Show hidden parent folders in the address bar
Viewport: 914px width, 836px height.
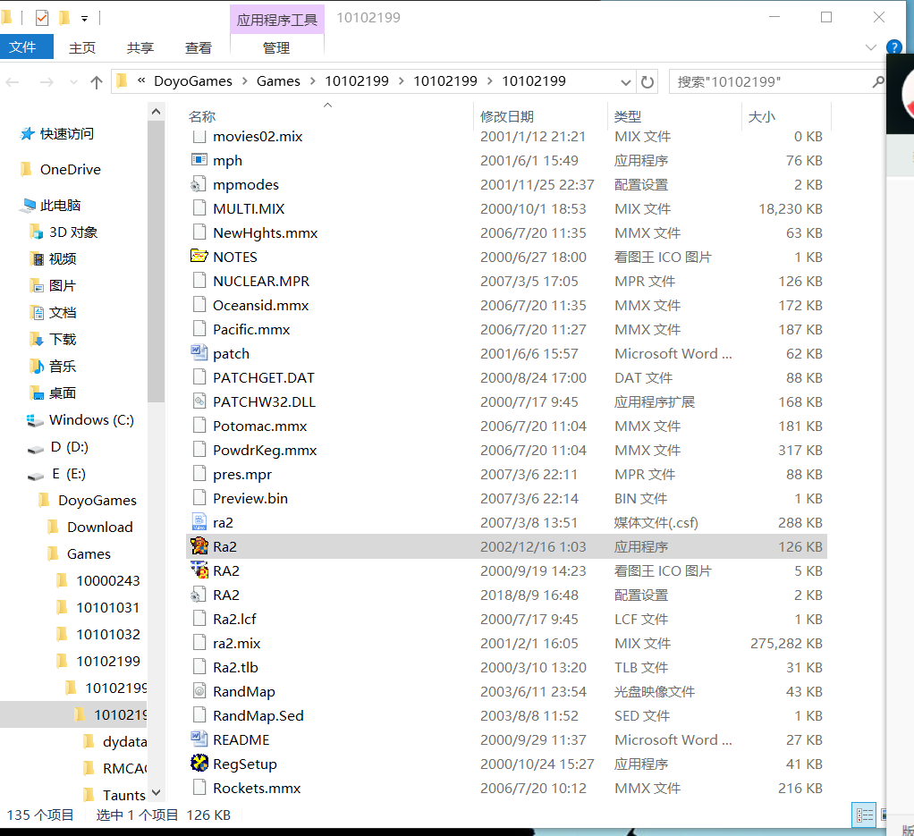tap(141, 80)
